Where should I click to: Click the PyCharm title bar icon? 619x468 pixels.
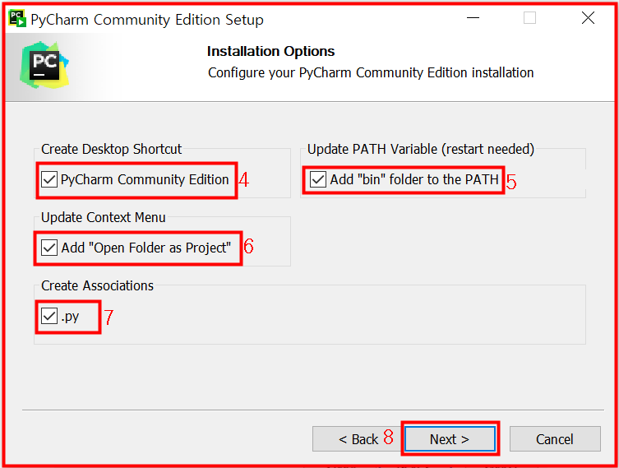pyautogui.click(x=17, y=19)
